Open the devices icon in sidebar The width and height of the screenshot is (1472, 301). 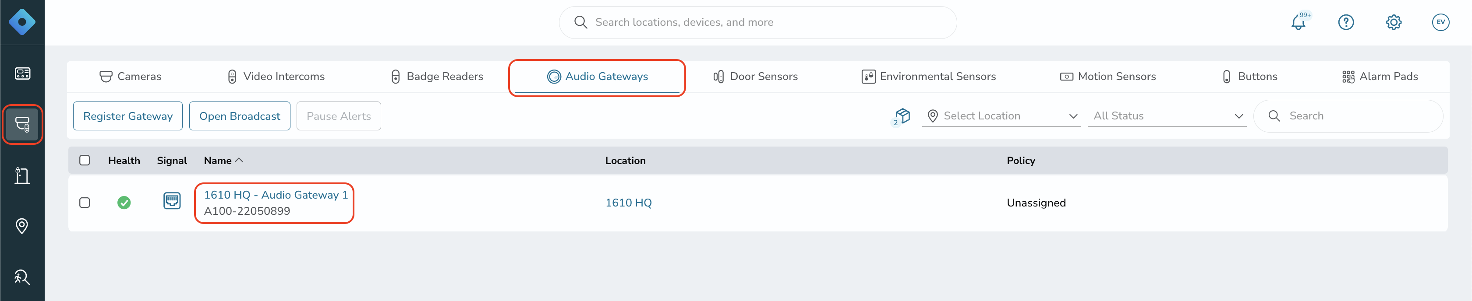(x=22, y=124)
